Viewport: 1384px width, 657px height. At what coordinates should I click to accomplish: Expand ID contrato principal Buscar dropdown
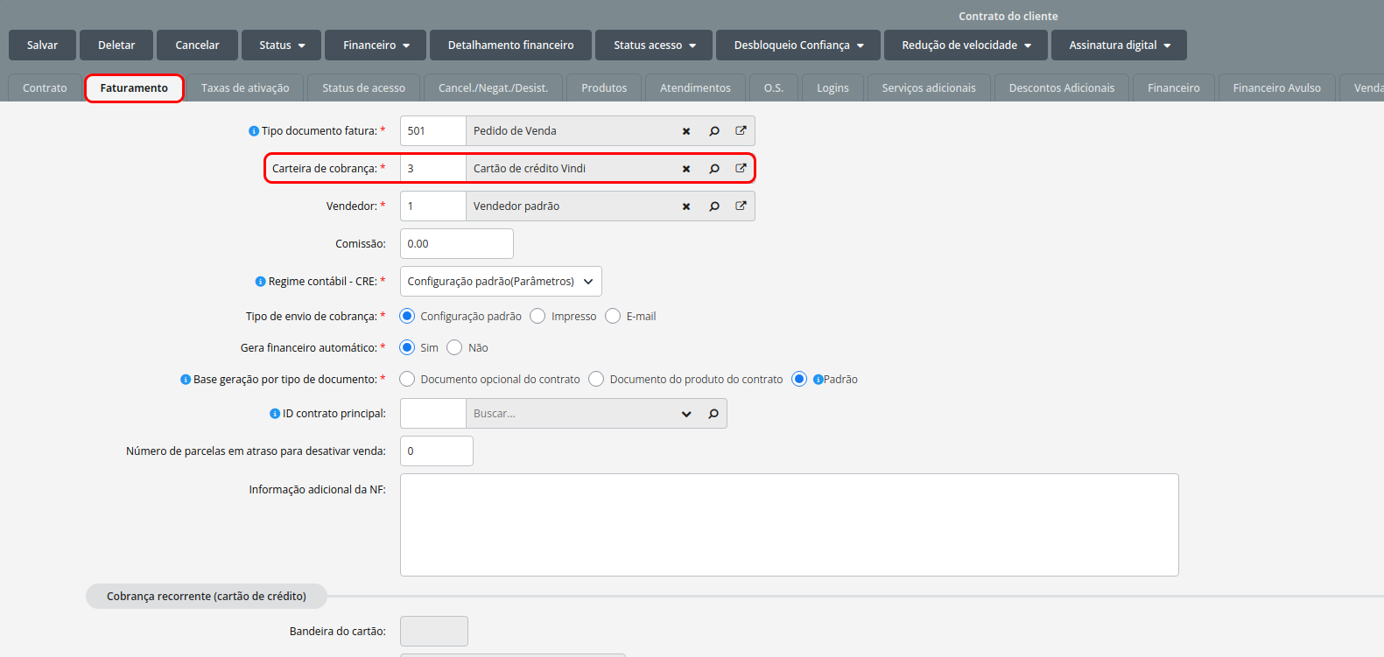point(686,414)
